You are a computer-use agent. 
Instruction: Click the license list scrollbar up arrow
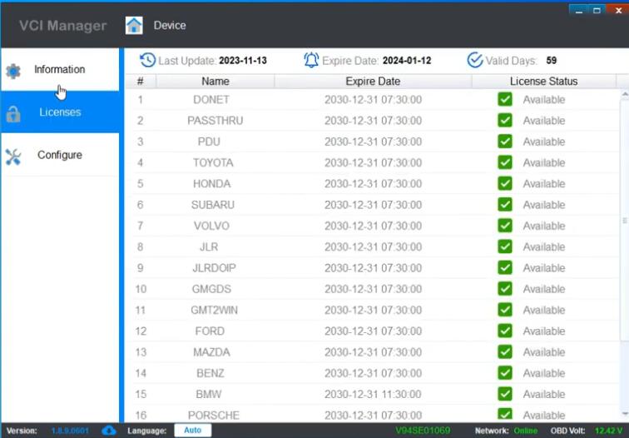click(625, 95)
